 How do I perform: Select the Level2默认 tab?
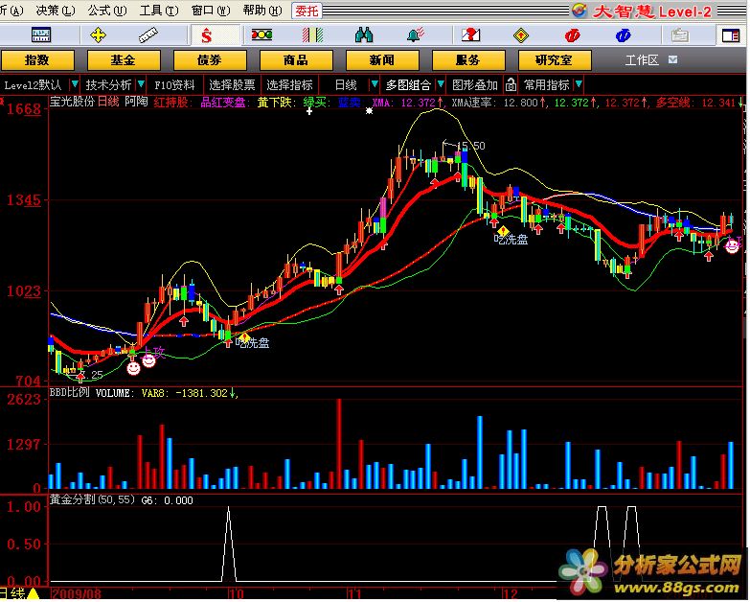(x=33, y=85)
